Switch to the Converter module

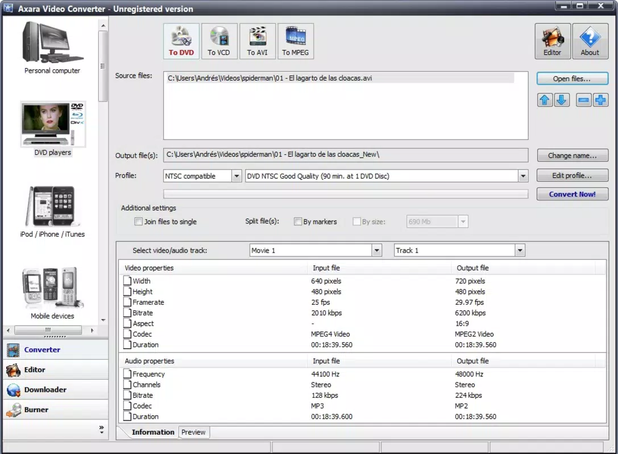pos(56,350)
